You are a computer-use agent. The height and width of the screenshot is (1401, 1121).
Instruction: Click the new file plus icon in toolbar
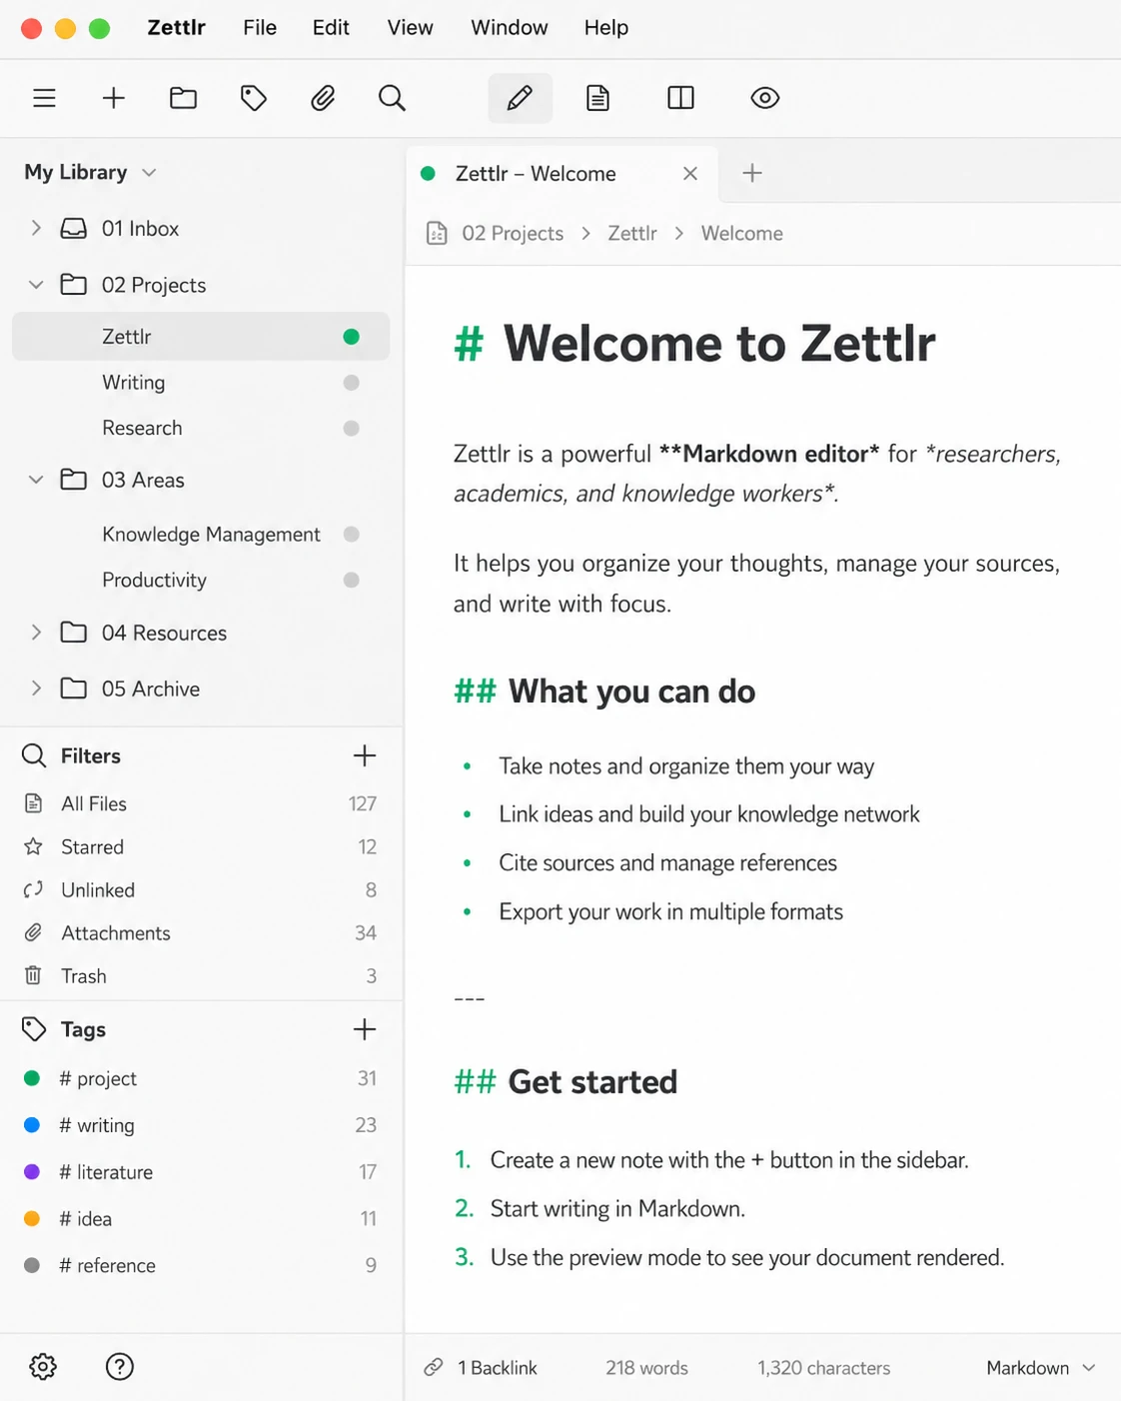click(114, 98)
